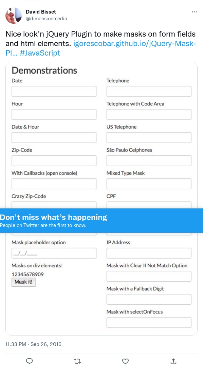Click the IP Address input field
Screen dimensions: 203x366
click(149, 253)
